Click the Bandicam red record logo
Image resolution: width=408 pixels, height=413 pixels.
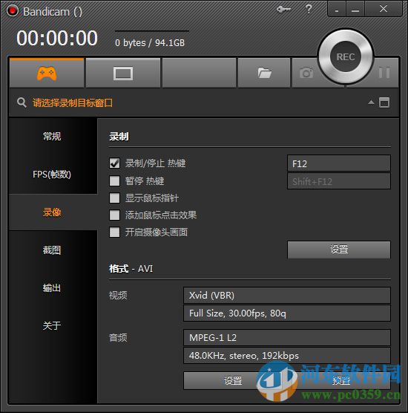click(x=12, y=11)
